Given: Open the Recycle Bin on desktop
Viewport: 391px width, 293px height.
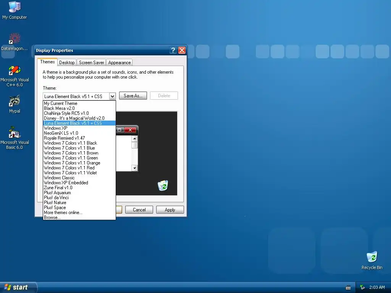Looking at the screenshot, I should click(372, 260).
